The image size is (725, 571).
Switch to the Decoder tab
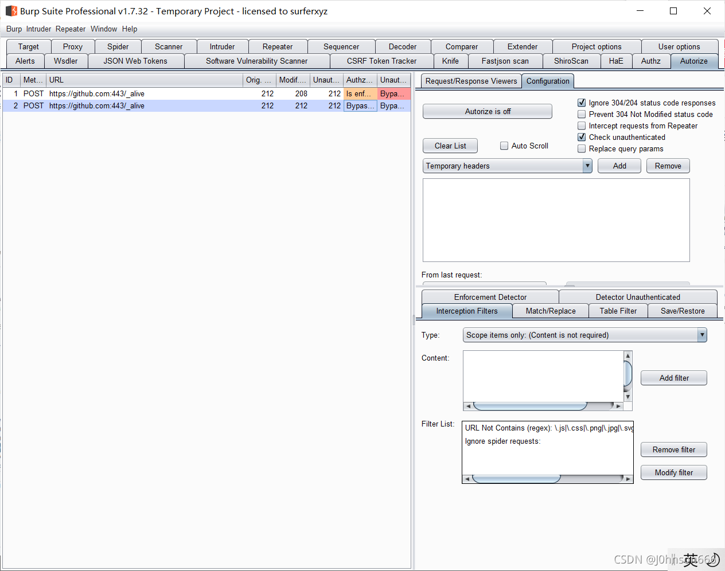403,46
